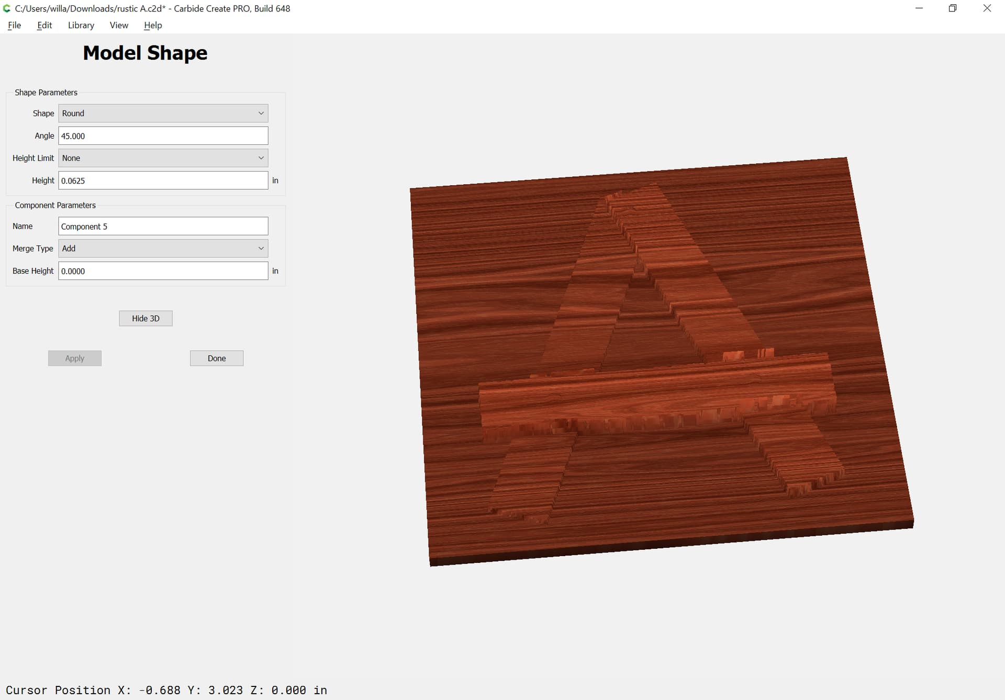Expand the Height Limit dropdown
Image resolution: width=1005 pixels, height=700 pixels.
click(163, 158)
